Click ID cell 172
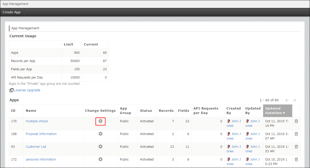This screenshot has width=310, height=168. tap(14, 159)
